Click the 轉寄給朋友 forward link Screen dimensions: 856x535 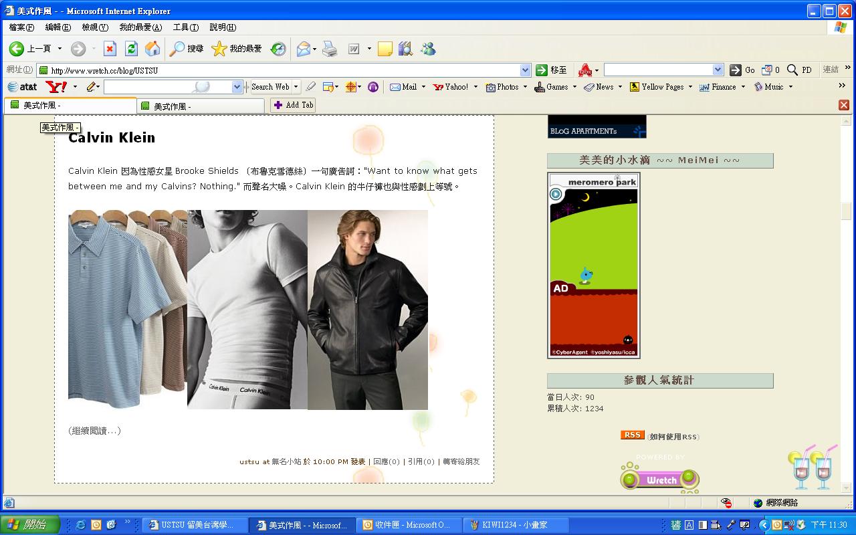coord(461,461)
